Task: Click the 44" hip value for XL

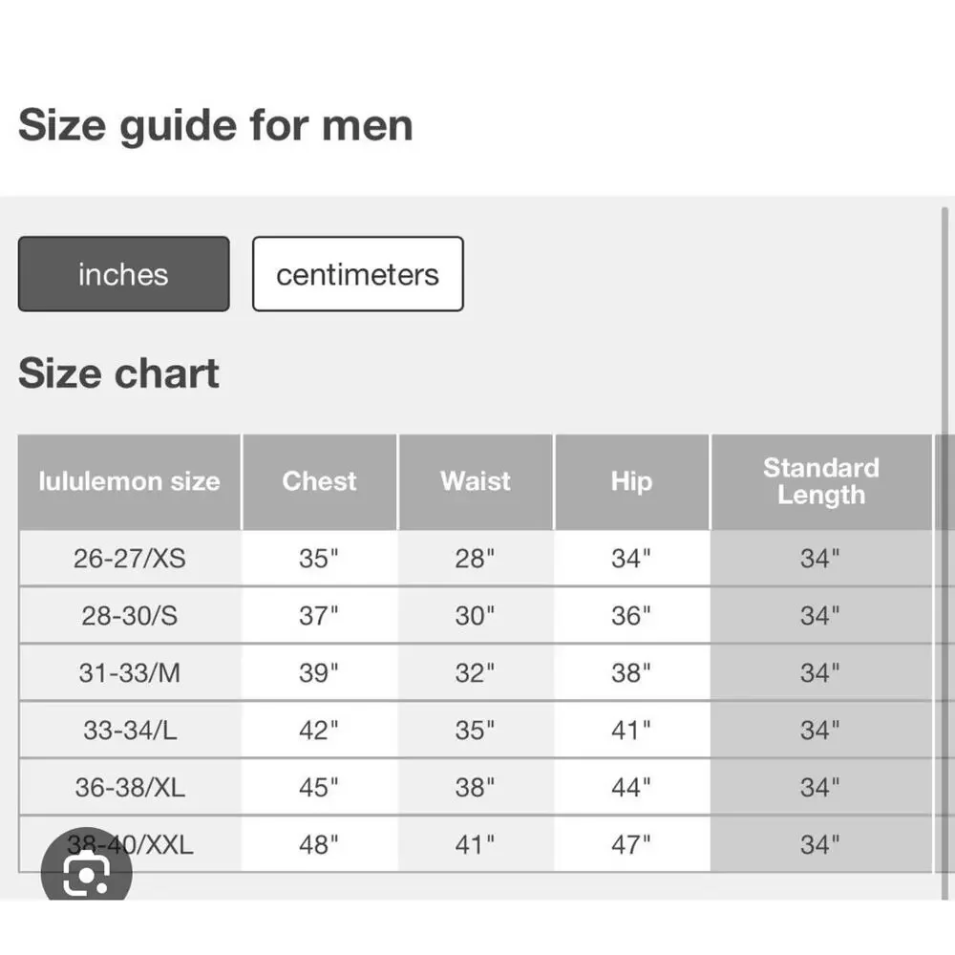Action: pyautogui.click(x=631, y=787)
